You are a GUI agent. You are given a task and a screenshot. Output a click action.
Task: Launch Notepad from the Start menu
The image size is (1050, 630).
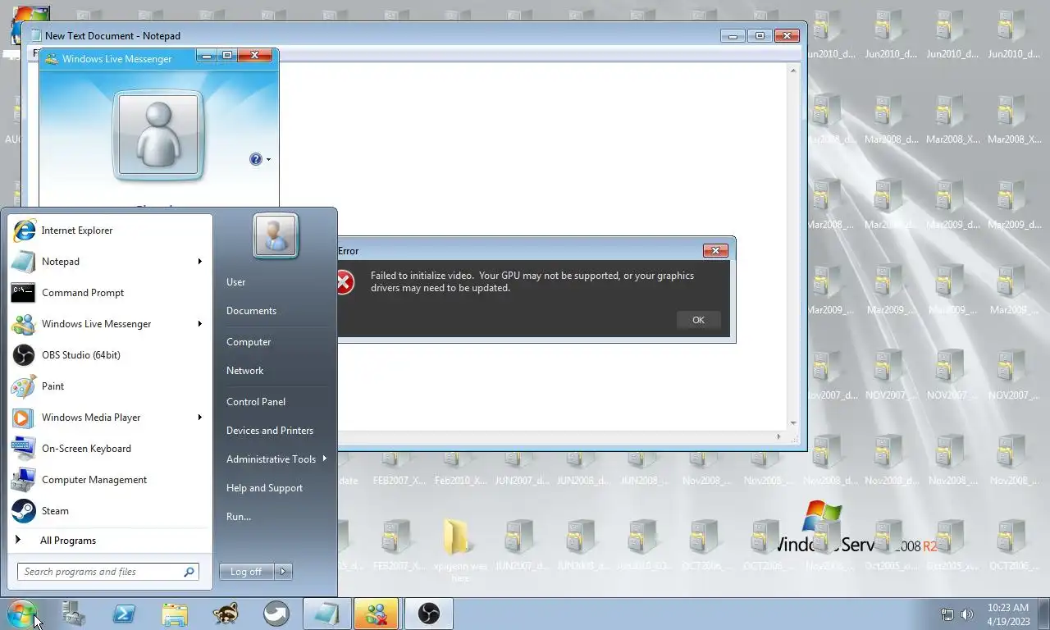coord(110,262)
